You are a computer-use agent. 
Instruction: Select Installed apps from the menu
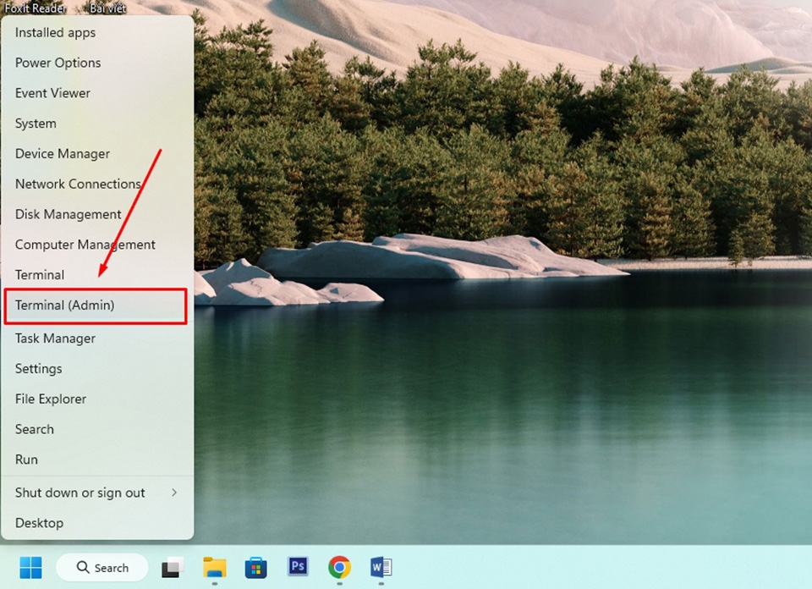coord(55,32)
